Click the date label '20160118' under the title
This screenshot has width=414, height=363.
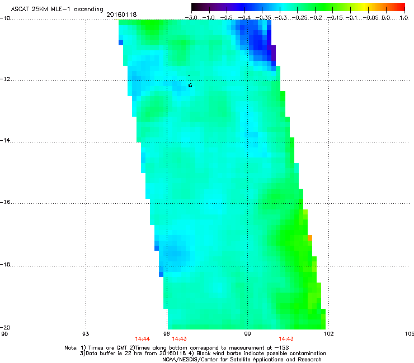pyautogui.click(x=121, y=15)
